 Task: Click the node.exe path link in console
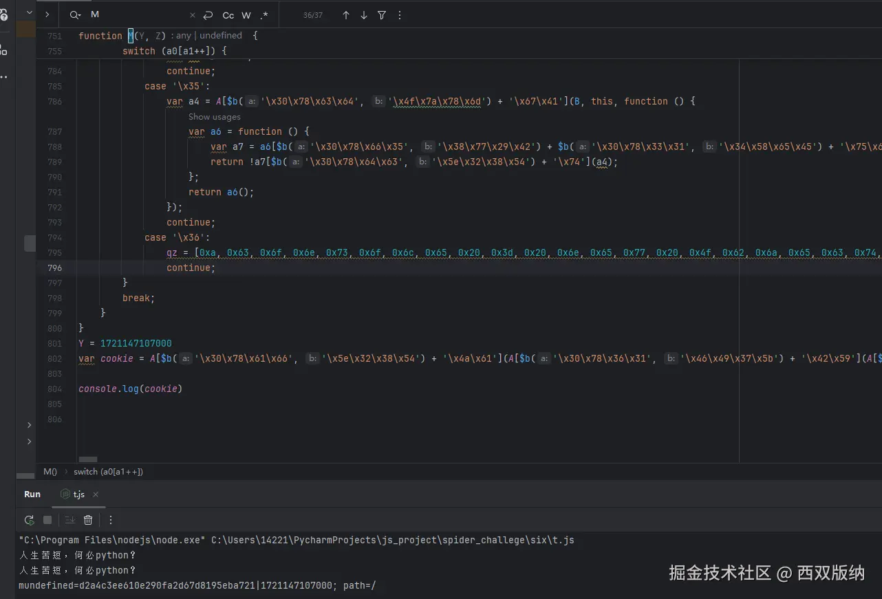pos(112,541)
